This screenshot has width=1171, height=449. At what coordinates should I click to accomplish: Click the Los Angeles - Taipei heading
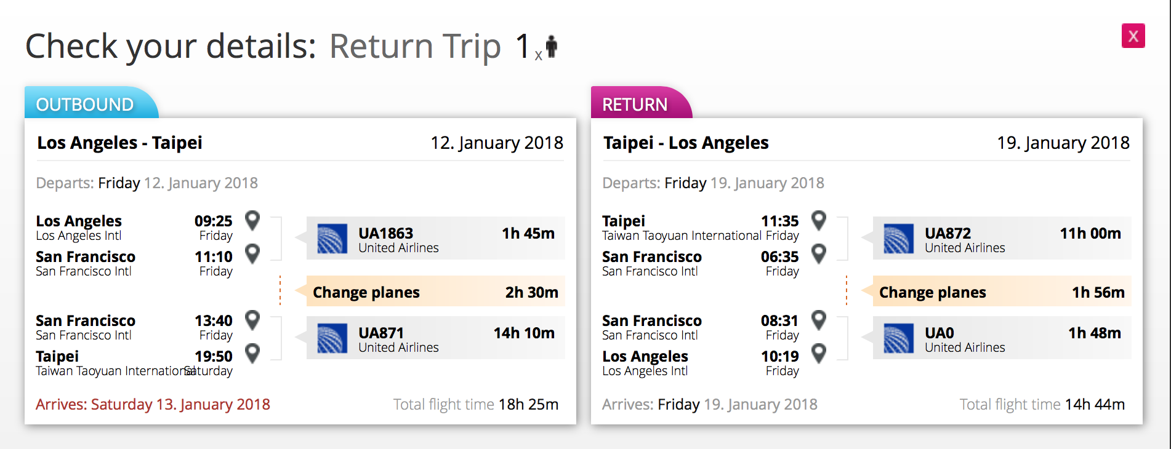[119, 143]
